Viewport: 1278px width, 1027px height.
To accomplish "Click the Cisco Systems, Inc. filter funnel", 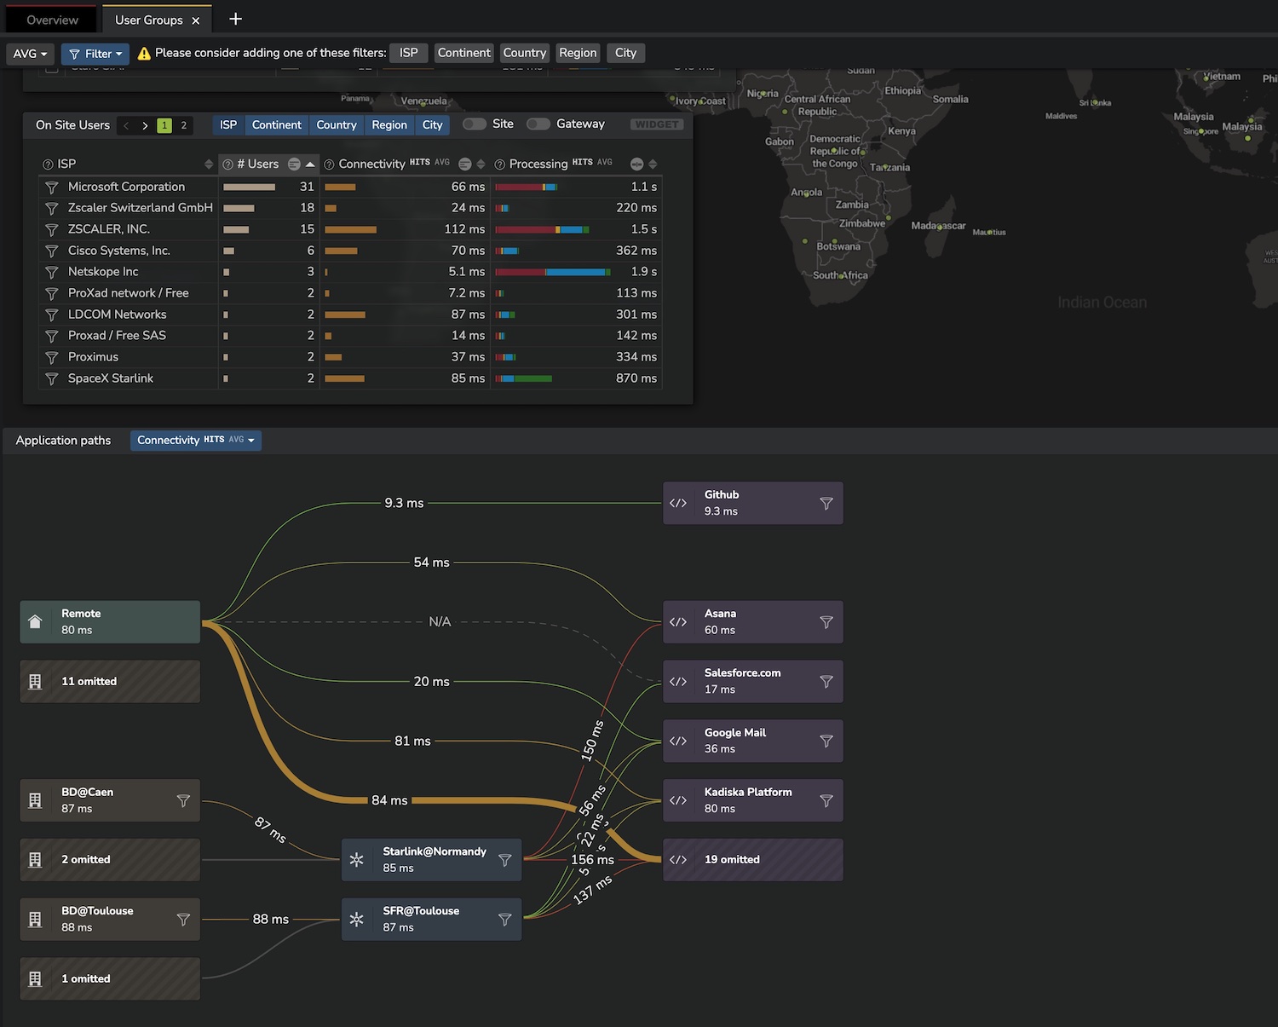I will click(x=51, y=251).
